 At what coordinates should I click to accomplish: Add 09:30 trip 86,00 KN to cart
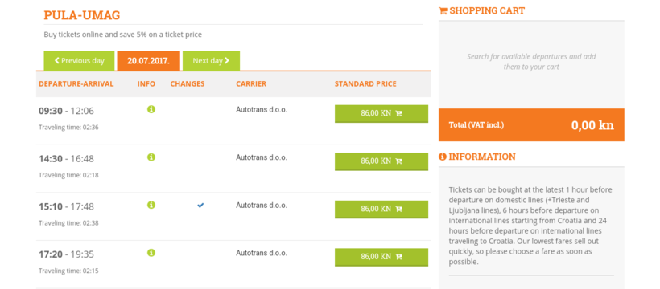tap(382, 114)
